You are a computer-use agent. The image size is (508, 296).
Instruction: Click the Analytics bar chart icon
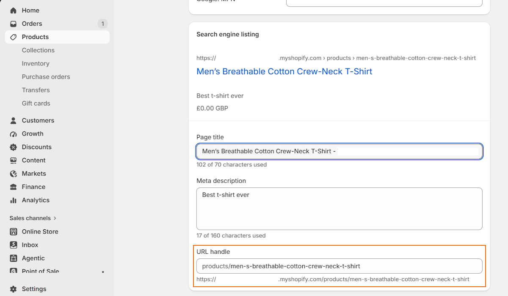tap(14, 200)
